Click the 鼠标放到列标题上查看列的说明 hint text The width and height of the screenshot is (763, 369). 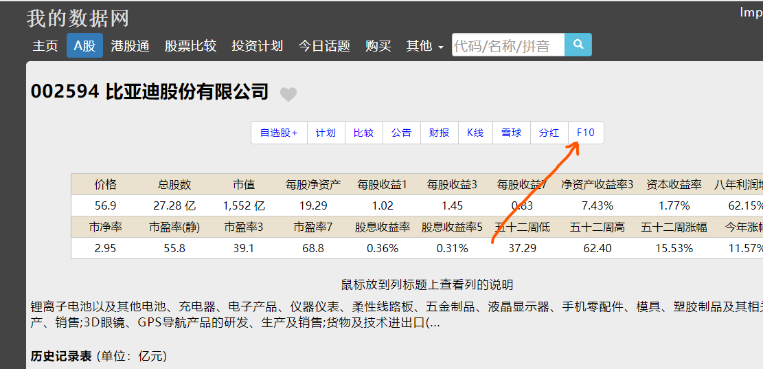(x=426, y=284)
